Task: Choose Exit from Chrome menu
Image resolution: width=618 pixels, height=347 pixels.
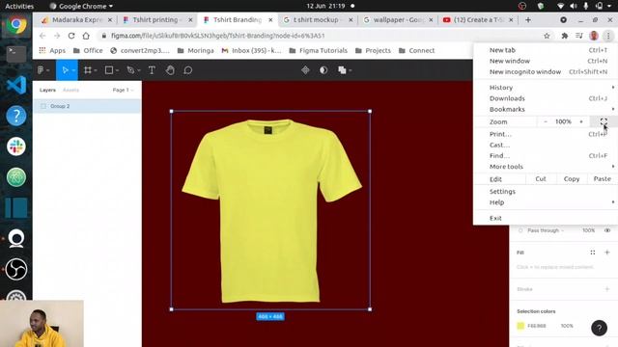Action: [546, 218]
